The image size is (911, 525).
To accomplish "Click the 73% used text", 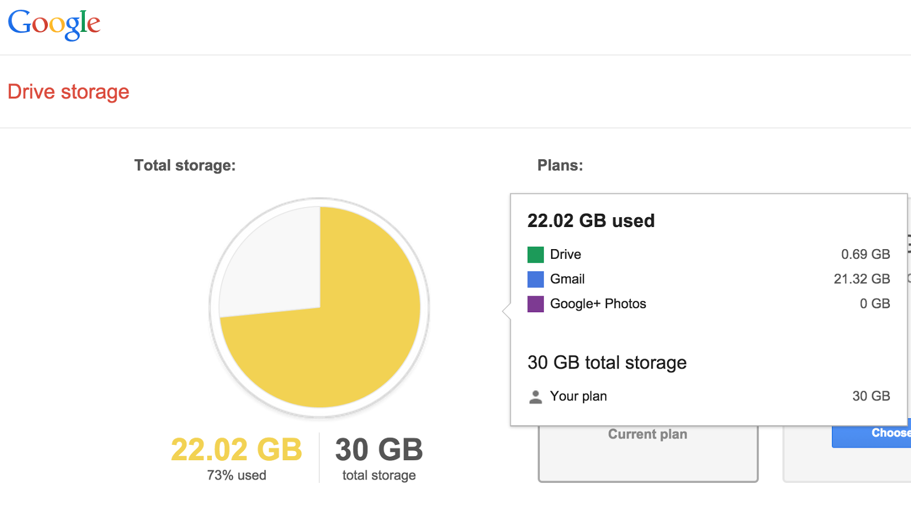I will coord(236,476).
